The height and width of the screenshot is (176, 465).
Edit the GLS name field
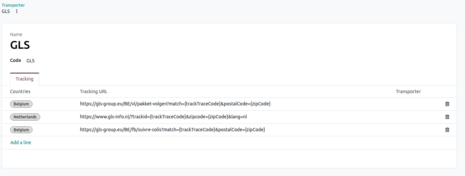pyautogui.click(x=20, y=45)
